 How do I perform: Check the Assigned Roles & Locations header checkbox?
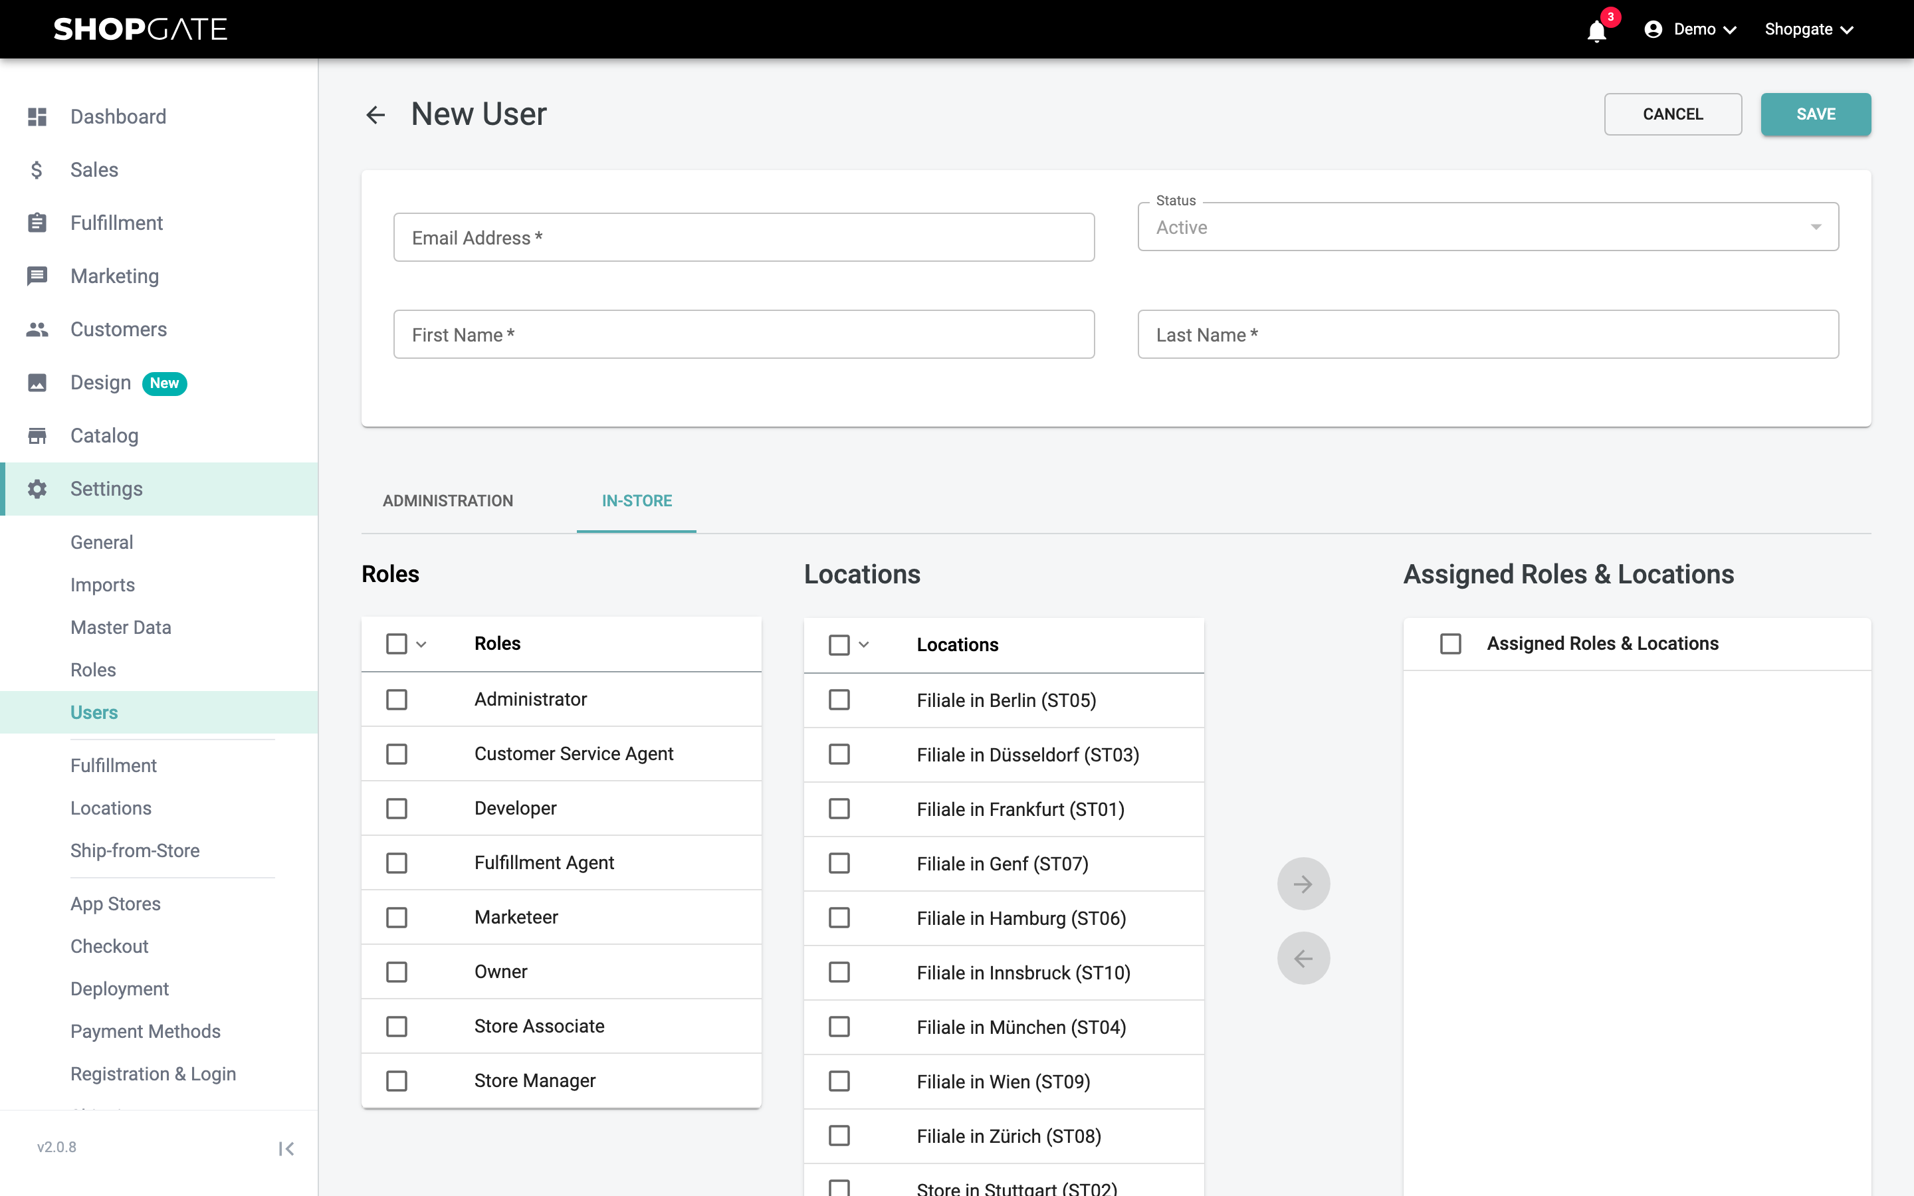[1451, 644]
